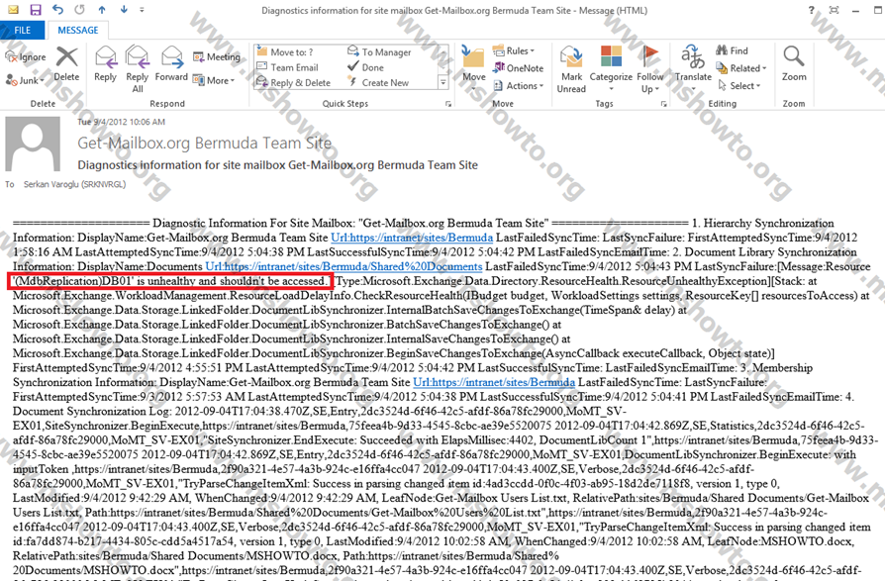Viewport: 885px width, 581px height.
Task: Open the Customize Quick Access Toolbar dropdown
Action: 142,10
